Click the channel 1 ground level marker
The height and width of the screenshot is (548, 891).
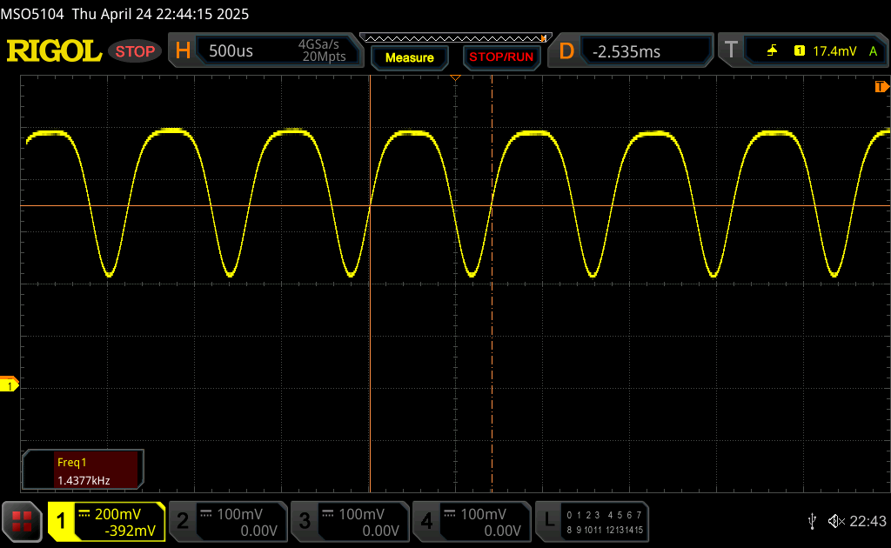[x=9, y=385]
